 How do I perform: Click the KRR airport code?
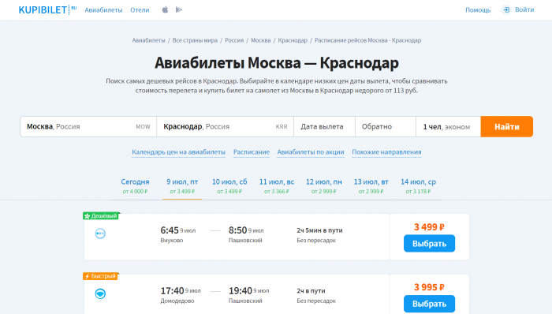click(282, 127)
